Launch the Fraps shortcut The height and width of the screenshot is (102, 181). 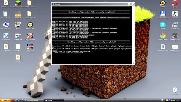pyautogui.click(x=18, y=25)
